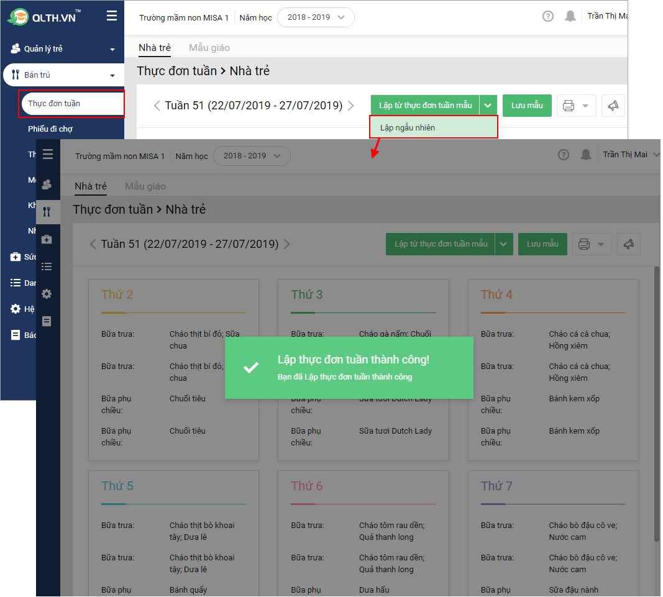663x597 pixels.
Task: Go to previous week in back window
Action: pyautogui.click(x=157, y=105)
